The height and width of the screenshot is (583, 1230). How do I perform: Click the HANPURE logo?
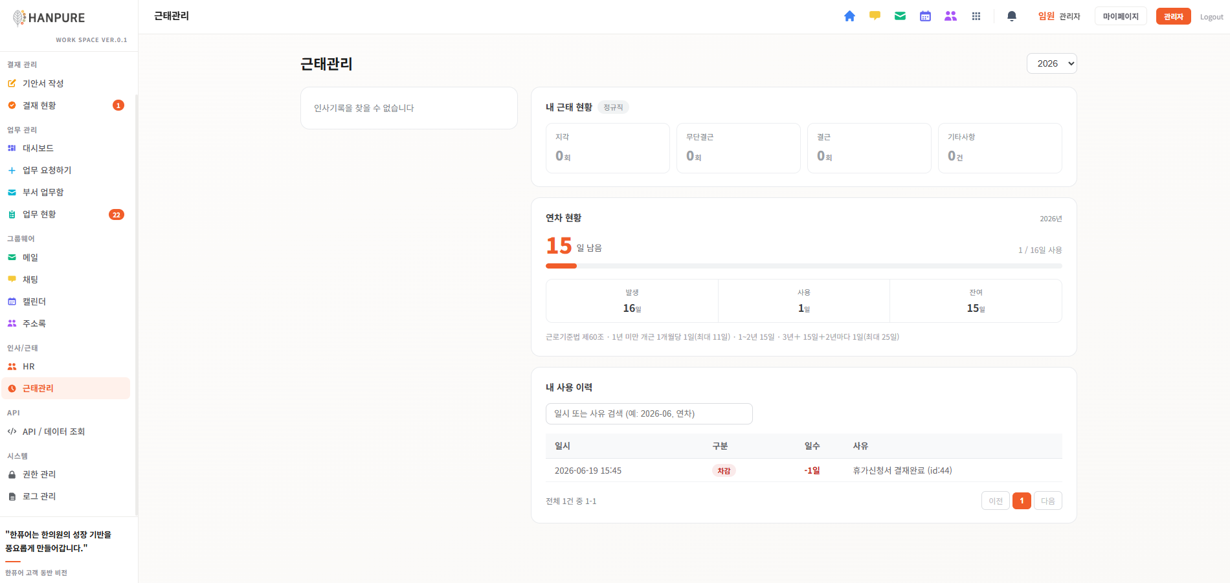[49, 17]
